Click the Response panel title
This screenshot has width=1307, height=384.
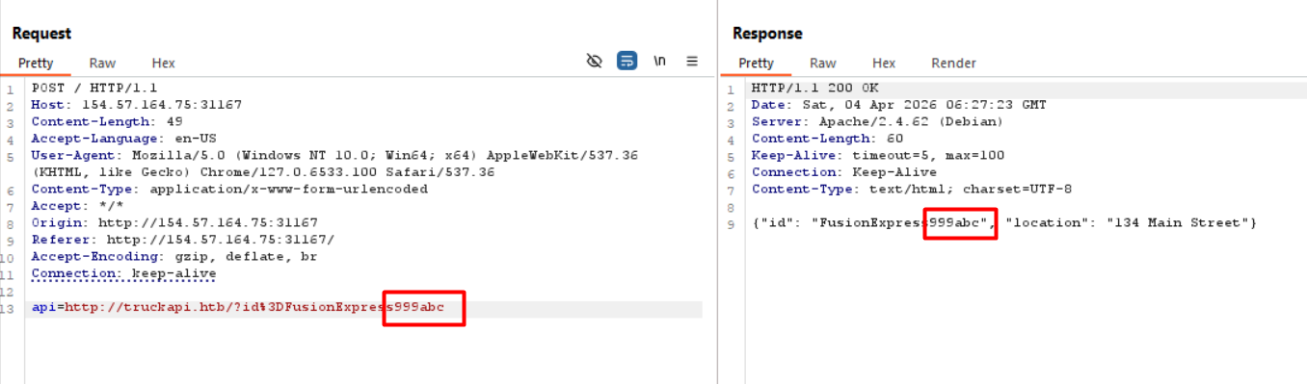(x=767, y=33)
